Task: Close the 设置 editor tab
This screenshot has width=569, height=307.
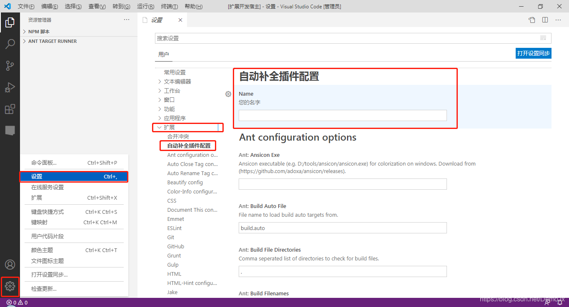Action: [180, 20]
